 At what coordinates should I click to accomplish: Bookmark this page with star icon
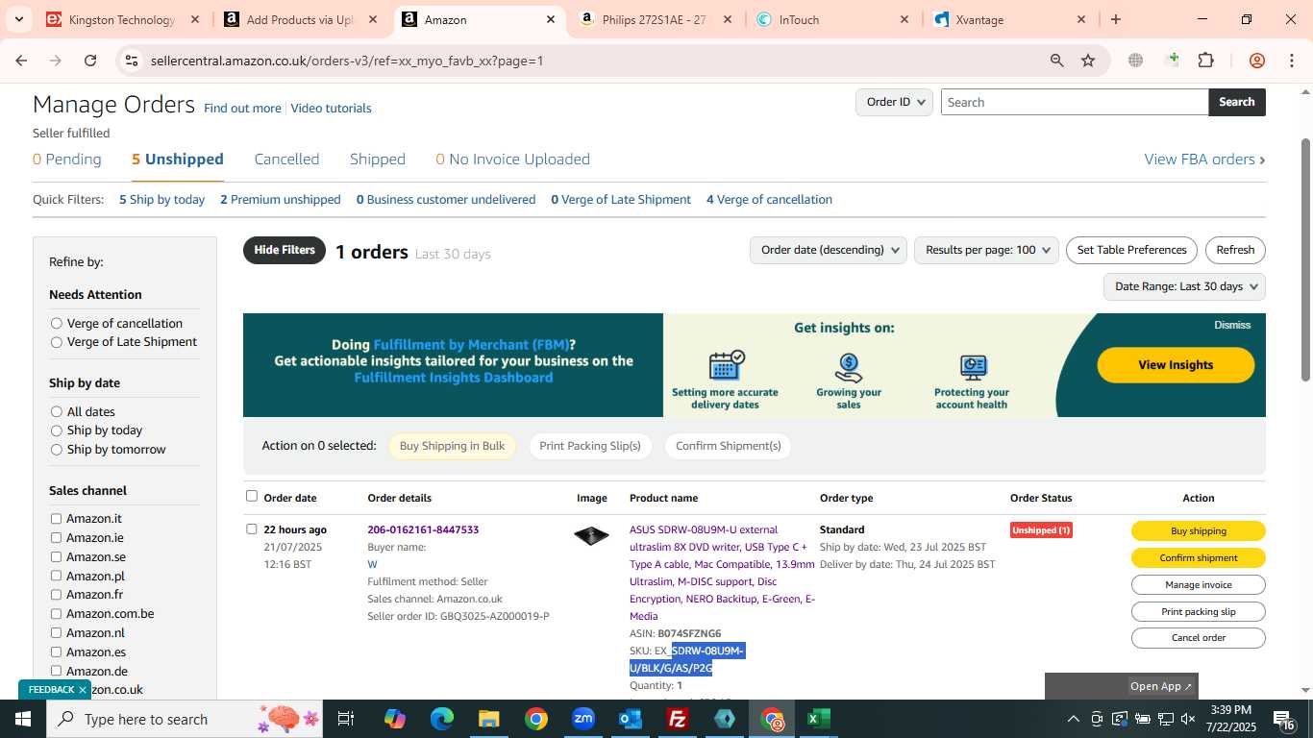coord(1088,61)
